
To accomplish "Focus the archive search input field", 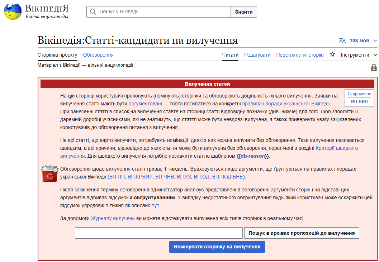I will click(x=158, y=233).
